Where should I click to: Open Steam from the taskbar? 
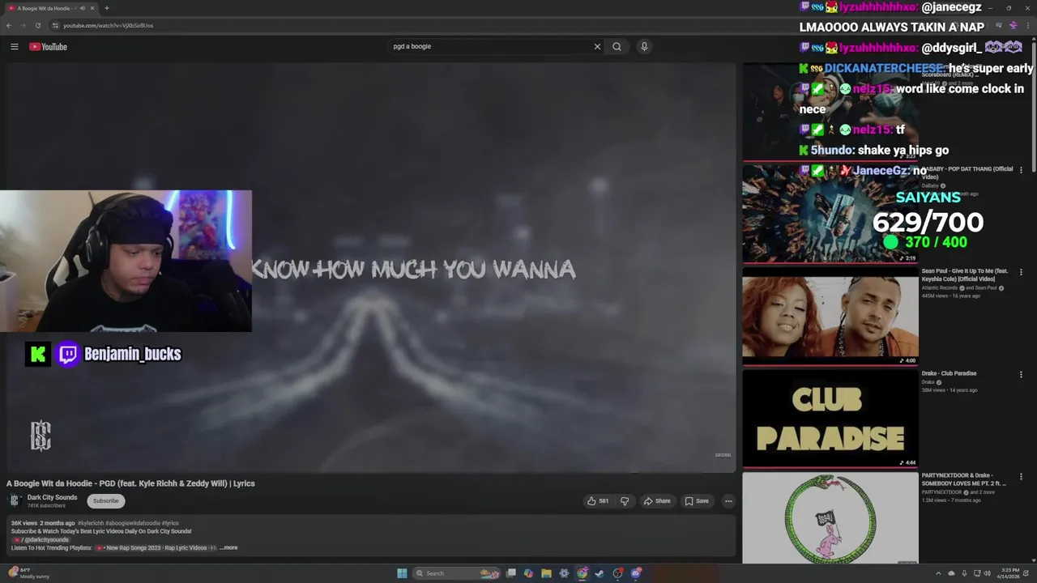pos(600,573)
